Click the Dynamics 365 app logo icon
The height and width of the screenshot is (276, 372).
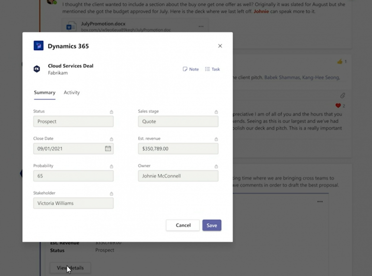(x=38, y=46)
